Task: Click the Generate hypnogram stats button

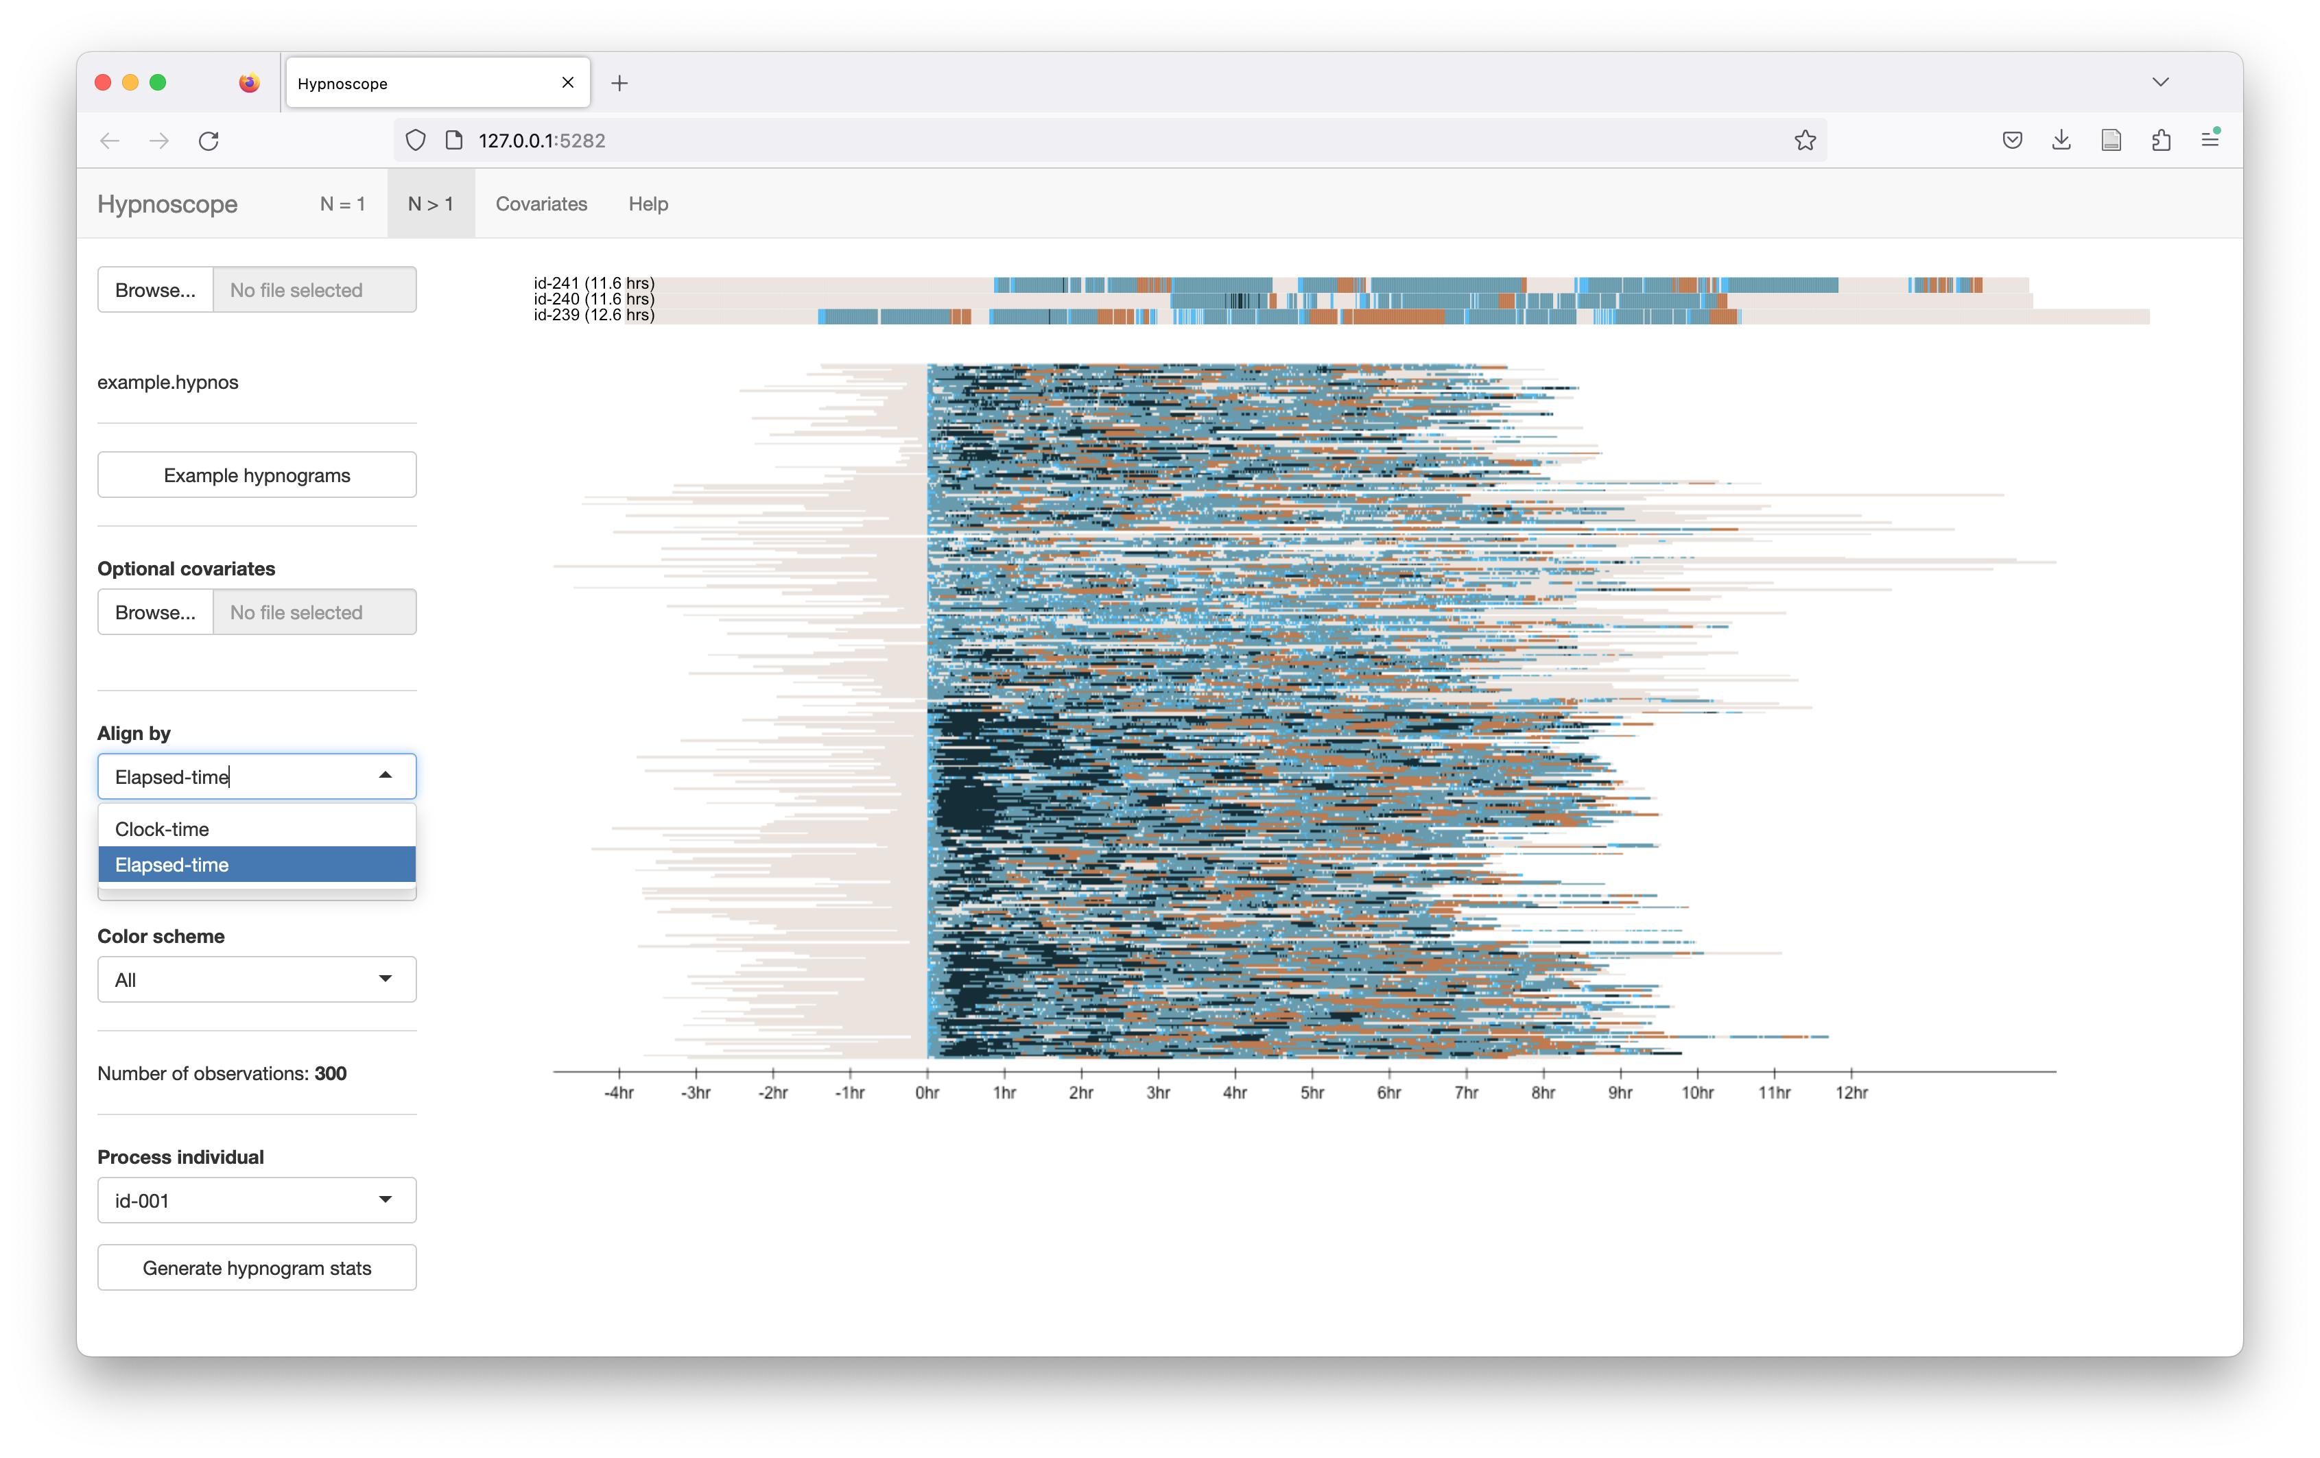Action: point(257,1267)
